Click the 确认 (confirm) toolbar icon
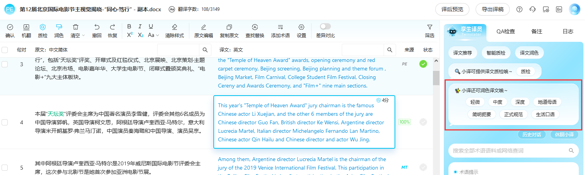The width and height of the screenshot is (585, 175). pyautogui.click(x=10, y=31)
